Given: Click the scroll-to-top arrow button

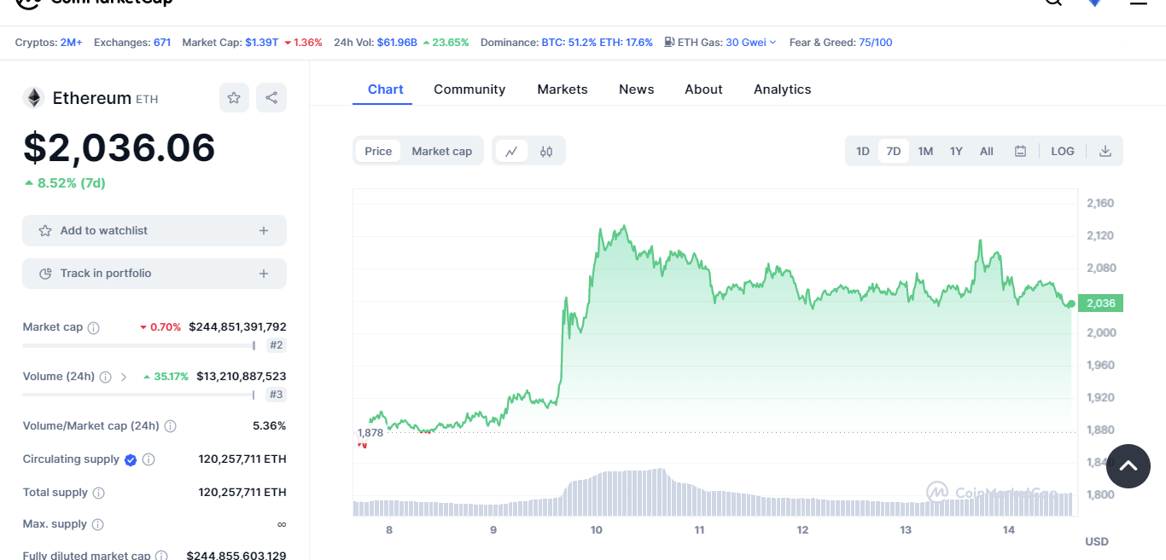Looking at the screenshot, I should tap(1128, 466).
